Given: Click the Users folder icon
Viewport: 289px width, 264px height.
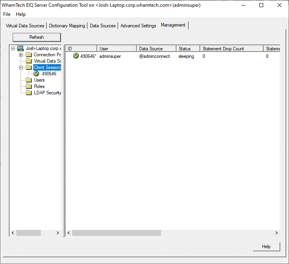Looking at the screenshot, I should [x=29, y=80].
